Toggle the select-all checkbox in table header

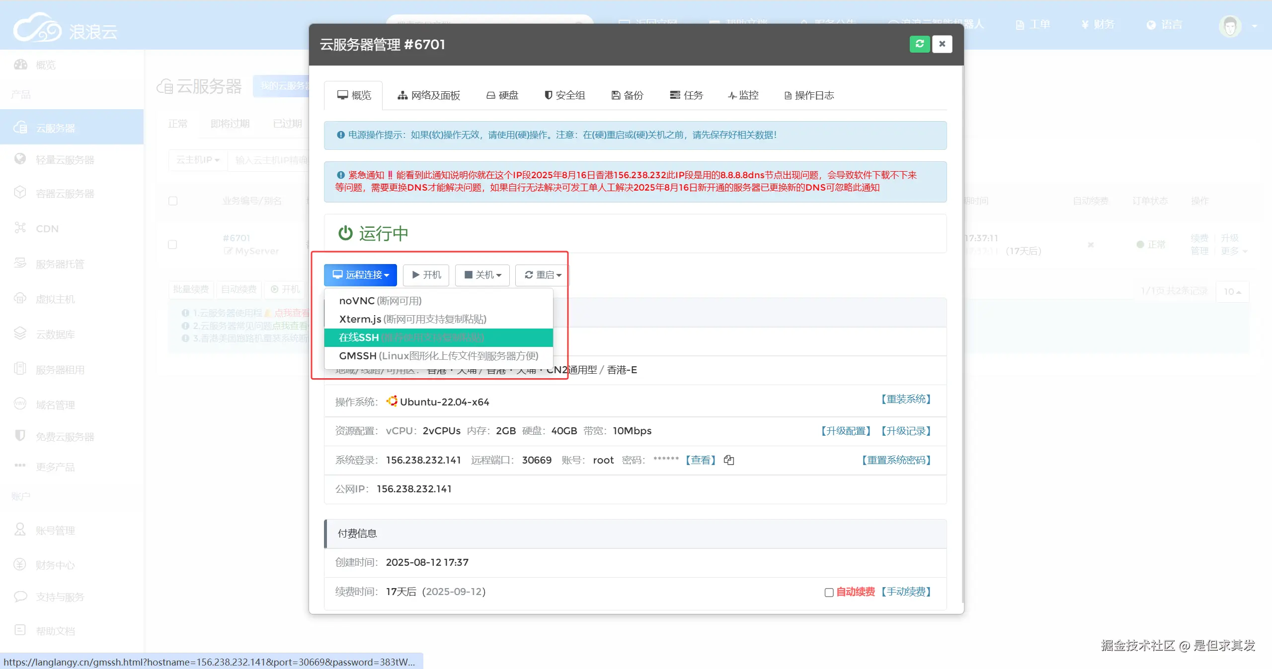172,201
